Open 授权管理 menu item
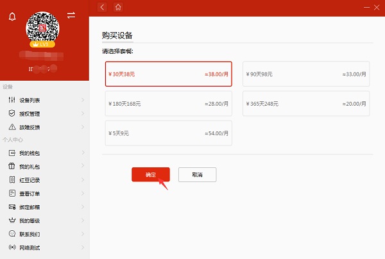The width and height of the screenshot is (385, 259). pyautogui.click(x=44, y=113)
